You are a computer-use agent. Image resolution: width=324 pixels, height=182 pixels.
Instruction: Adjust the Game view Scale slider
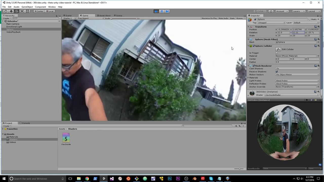coord(112,18)
